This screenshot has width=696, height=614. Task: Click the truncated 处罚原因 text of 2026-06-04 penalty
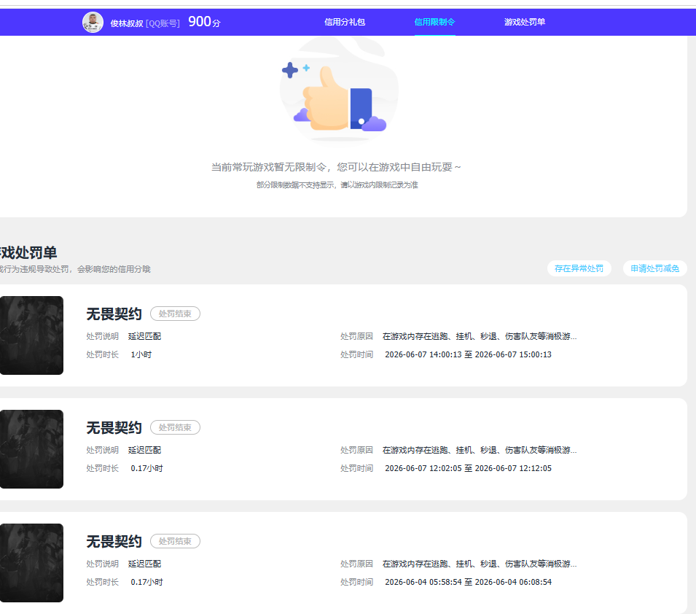click(x=480, y=564)
